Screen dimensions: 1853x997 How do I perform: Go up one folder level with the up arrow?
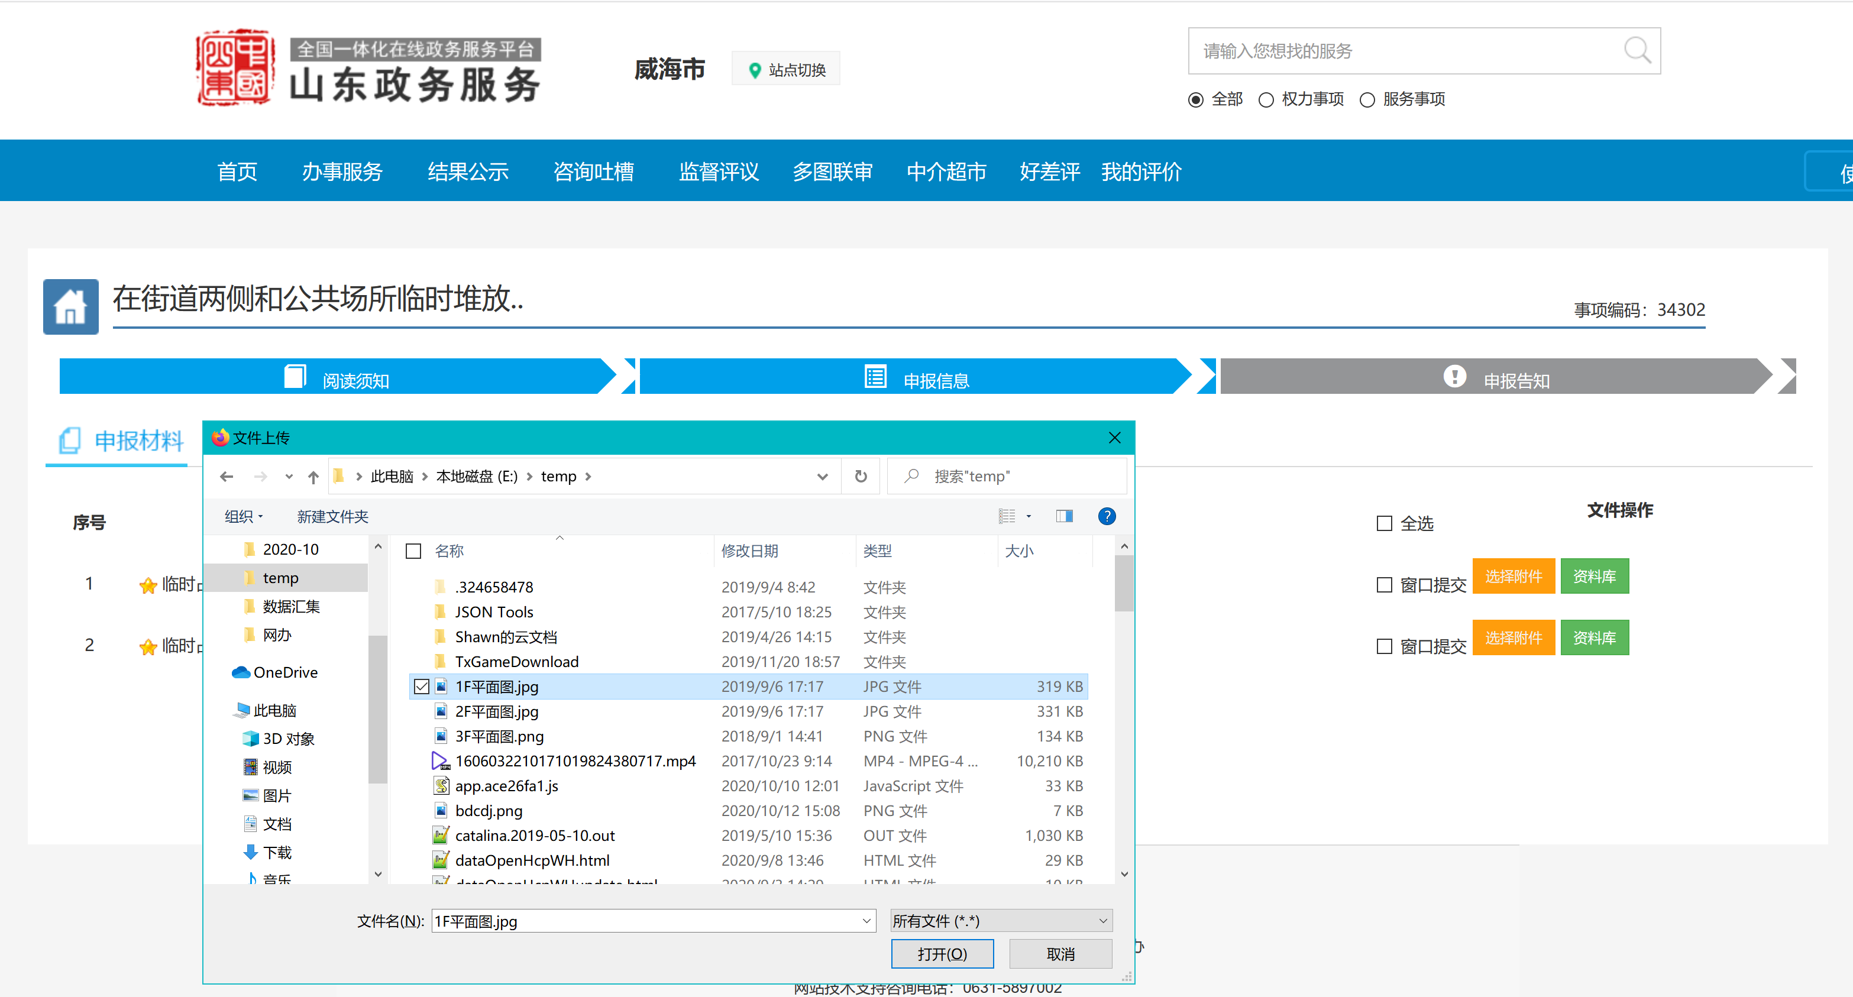(x=313, y=476)
